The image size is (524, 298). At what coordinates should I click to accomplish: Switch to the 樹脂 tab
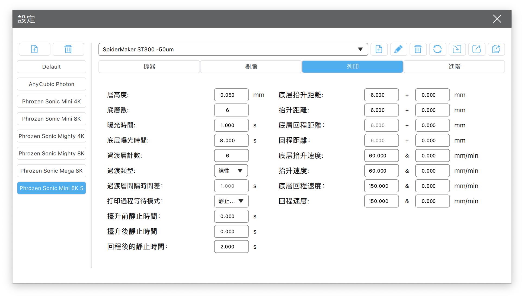click(x=251, y=67)
